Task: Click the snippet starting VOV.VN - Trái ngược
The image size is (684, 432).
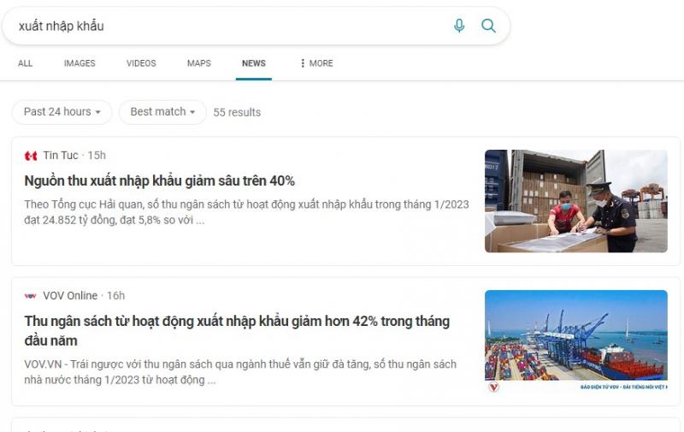Action: point(240,372)
